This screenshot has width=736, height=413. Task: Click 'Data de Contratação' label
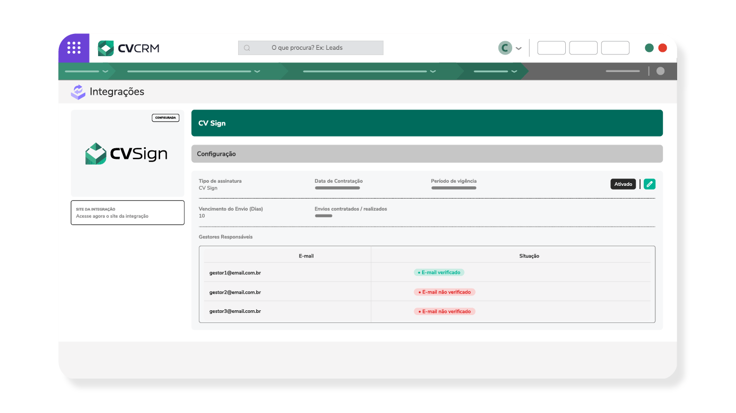click(x=339, y=181)
